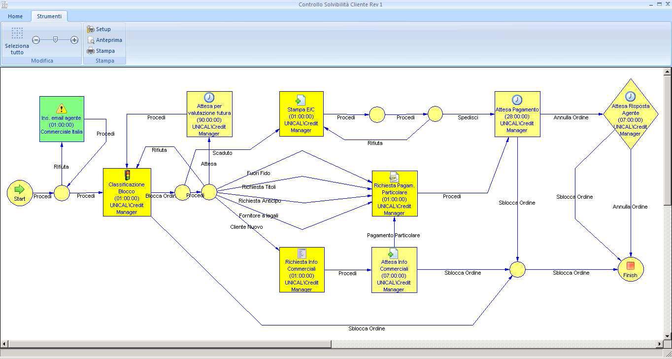Click the application icon in title bar
672x359 pixels.
[4, 4]
